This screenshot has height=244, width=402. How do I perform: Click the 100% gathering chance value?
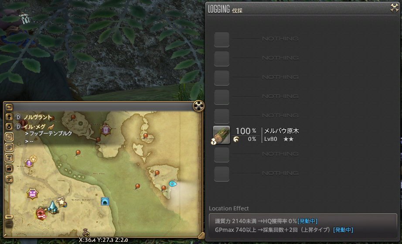tap(245, 131)
